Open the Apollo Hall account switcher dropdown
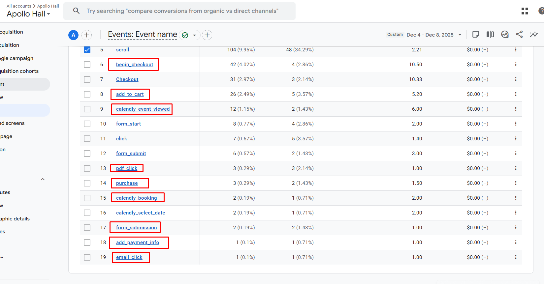This screenshot has height=284, width=544. (29, 14)
